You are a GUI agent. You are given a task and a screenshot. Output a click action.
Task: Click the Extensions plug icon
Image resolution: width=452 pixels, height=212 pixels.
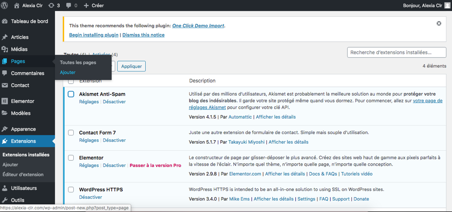coord(5,141)
